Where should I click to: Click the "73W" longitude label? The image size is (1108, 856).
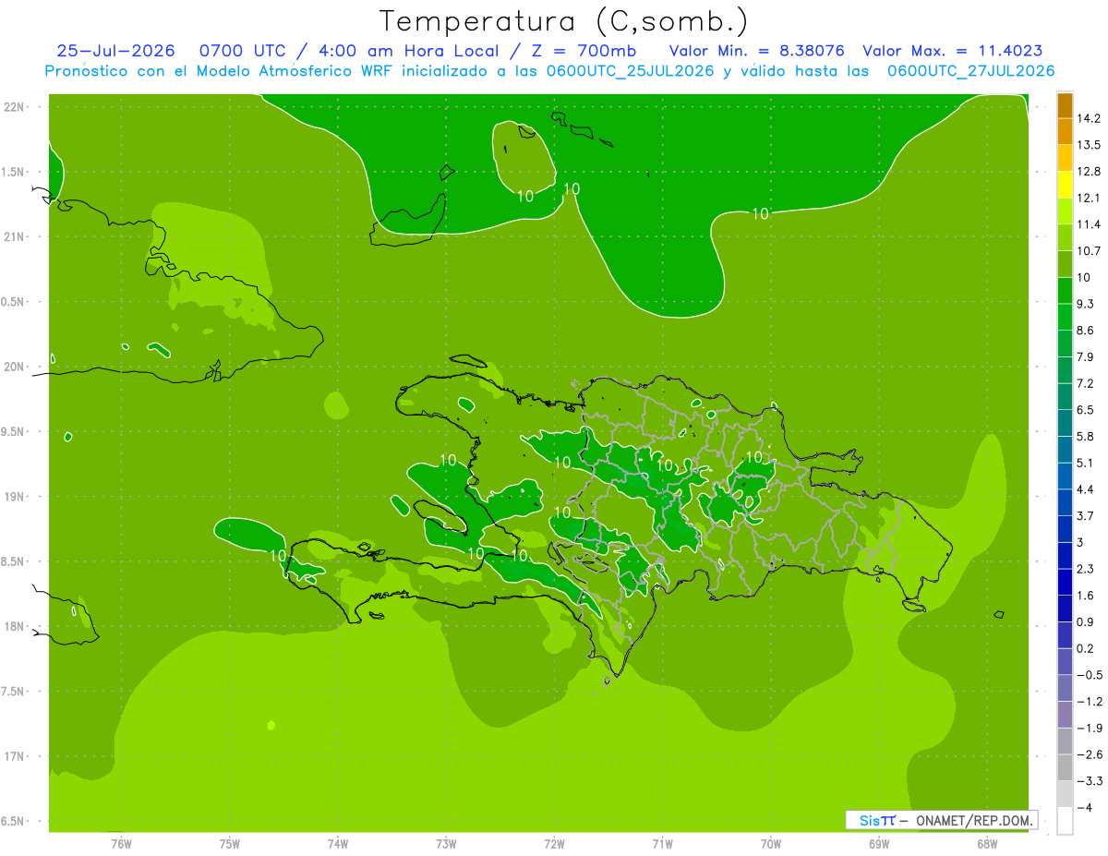coord(446,843)
